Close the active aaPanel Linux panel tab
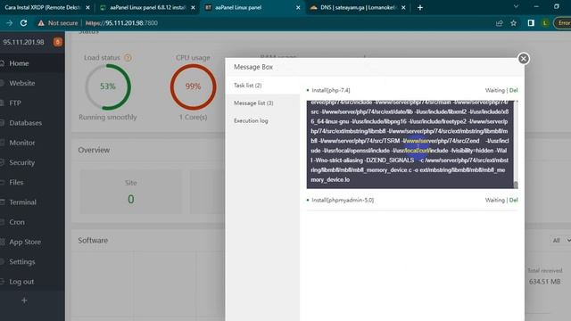Image resolution: width=571 pixels, height=321 pixels. click(298, 7)
